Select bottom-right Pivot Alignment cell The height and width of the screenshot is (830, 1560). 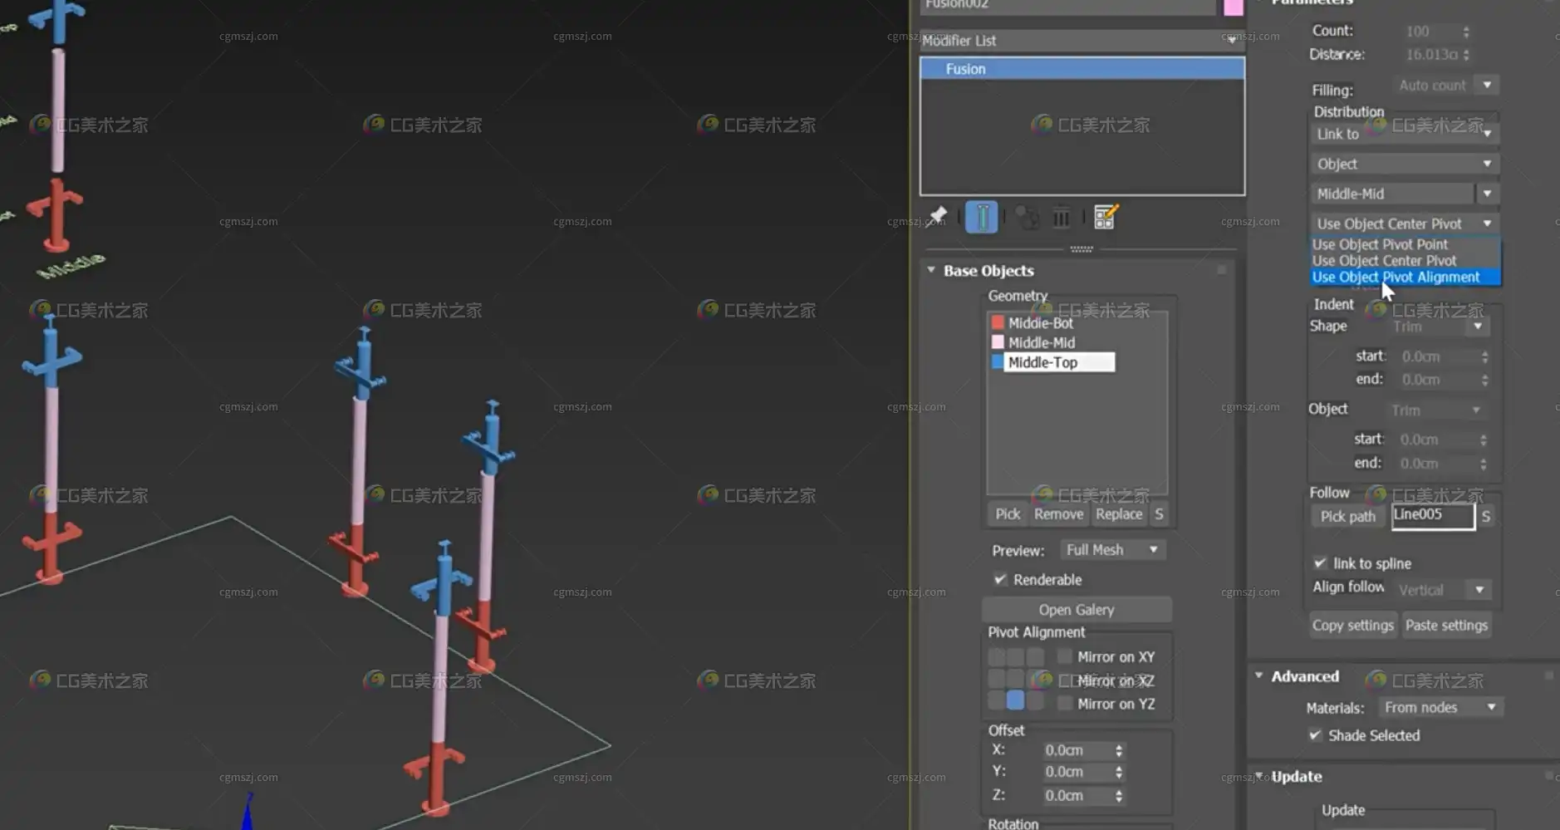[1035, 700]
